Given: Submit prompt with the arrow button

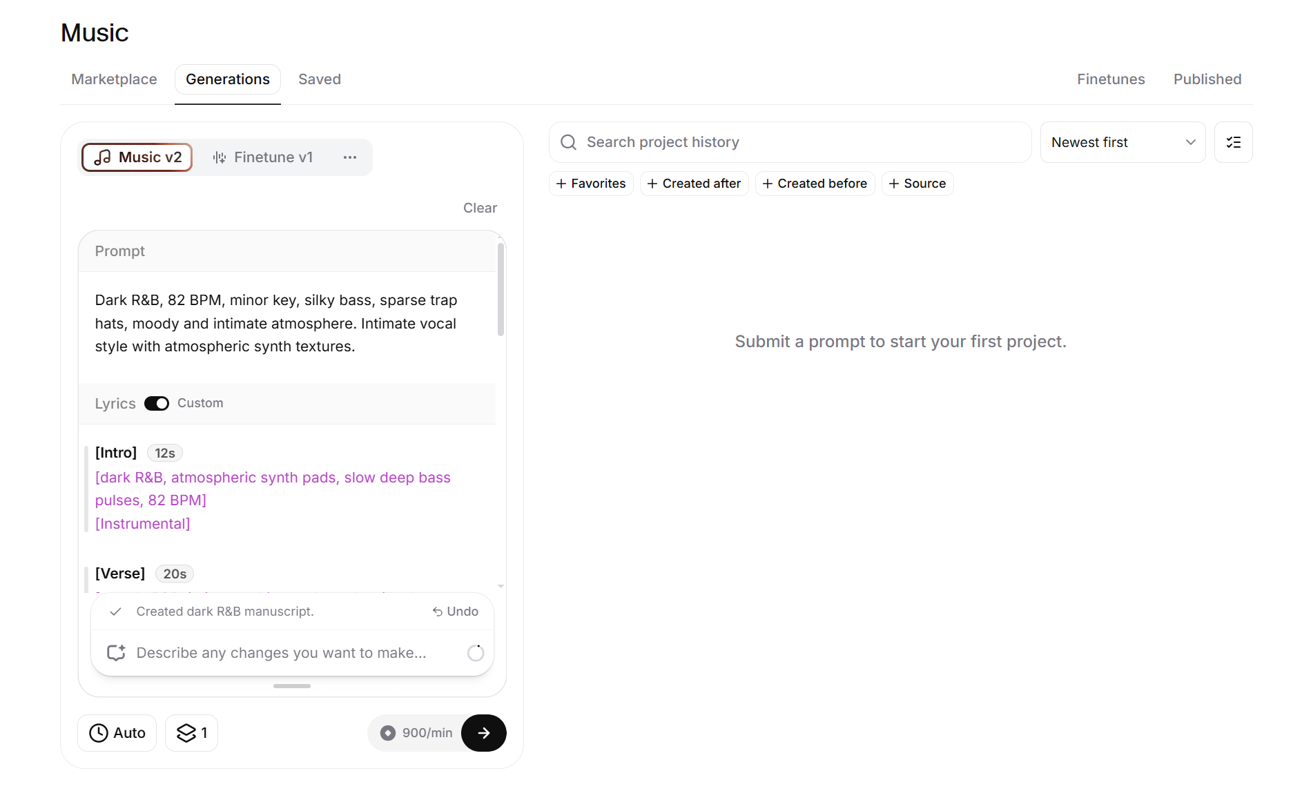Looking at the screenshot, I should point(484,732).
